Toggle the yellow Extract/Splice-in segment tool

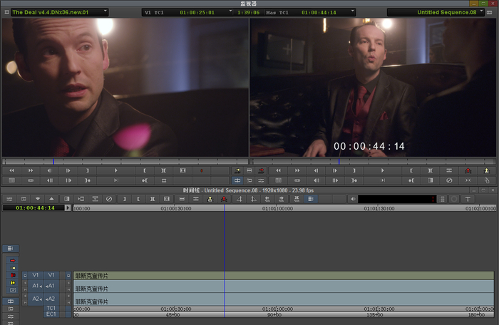13,268
